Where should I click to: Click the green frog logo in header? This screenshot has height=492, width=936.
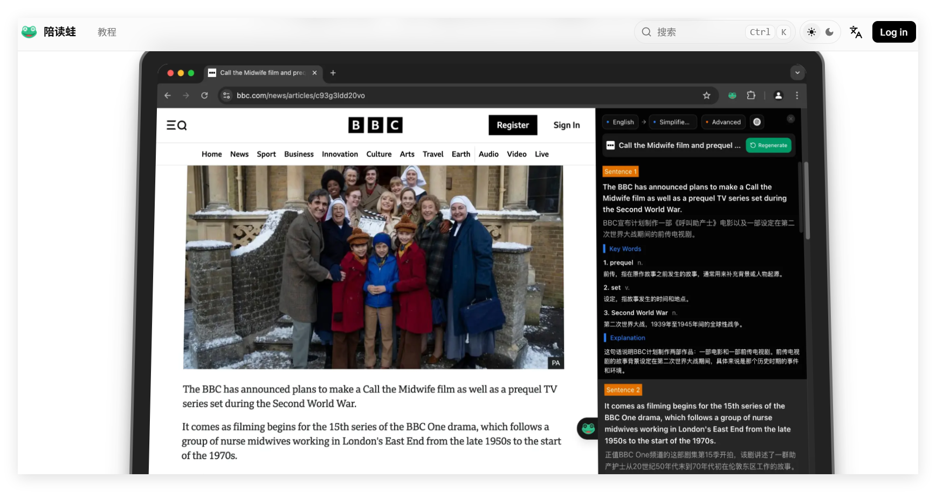[29, 32]
